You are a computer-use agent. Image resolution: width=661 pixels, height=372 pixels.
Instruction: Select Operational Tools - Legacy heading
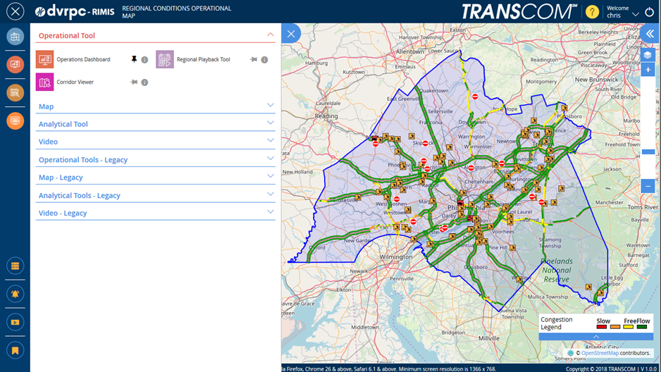pos(83,160)
